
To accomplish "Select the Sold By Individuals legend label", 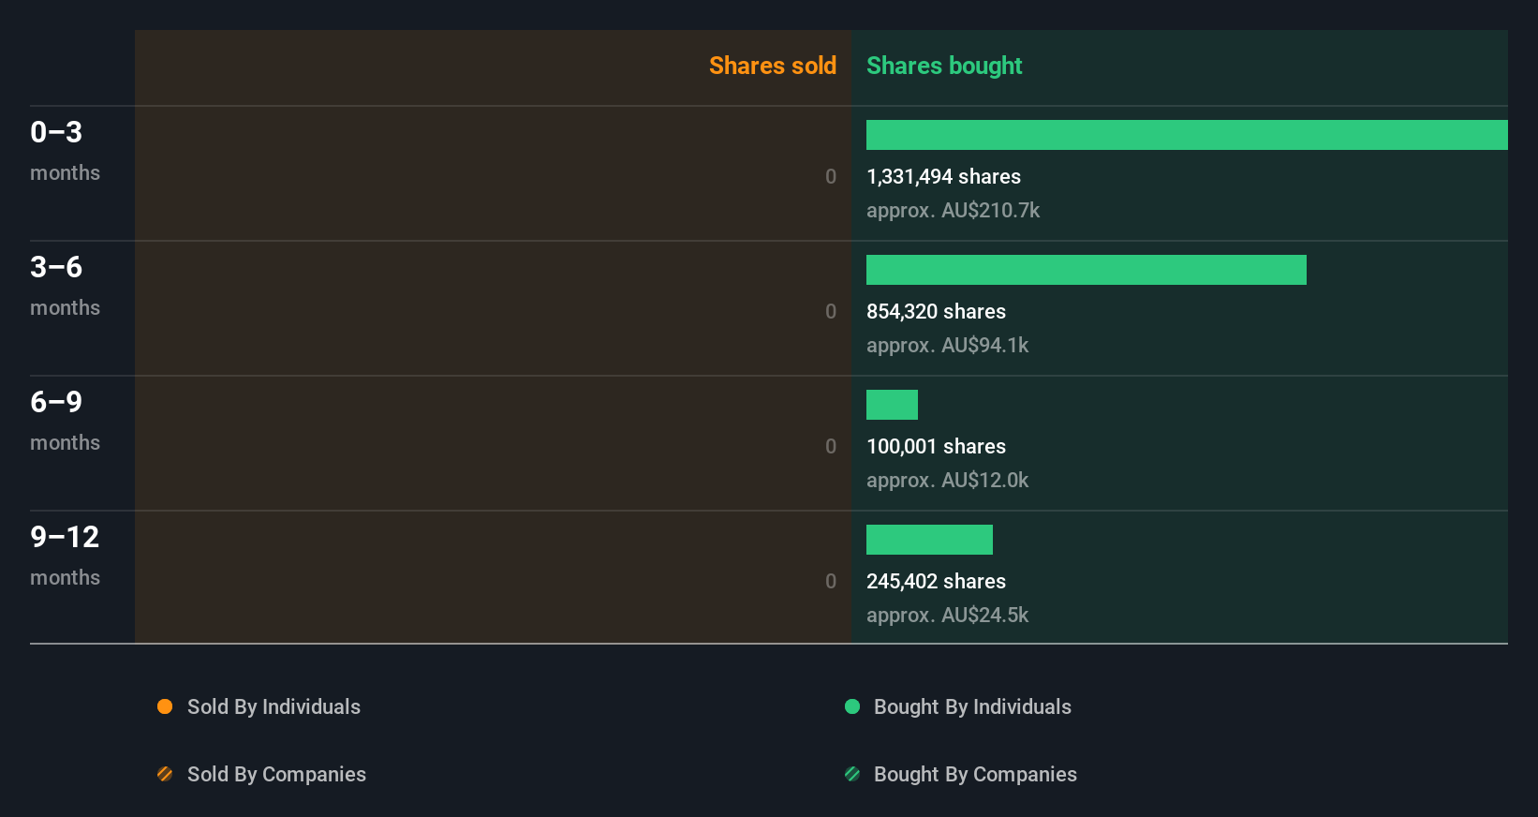I will [274, 706].
